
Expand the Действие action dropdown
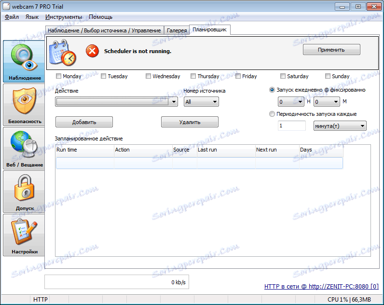click(x=116, y=102)
